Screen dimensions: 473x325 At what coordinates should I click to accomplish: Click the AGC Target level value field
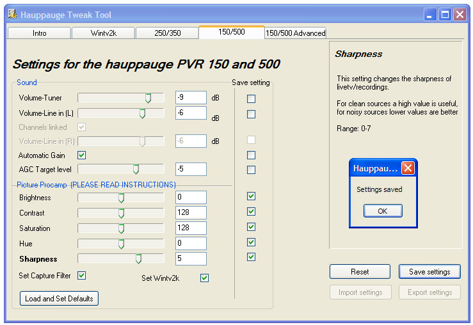click(x=191, y=169)
